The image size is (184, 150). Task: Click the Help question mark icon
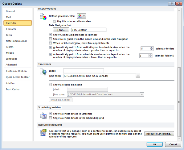[171, 4]
